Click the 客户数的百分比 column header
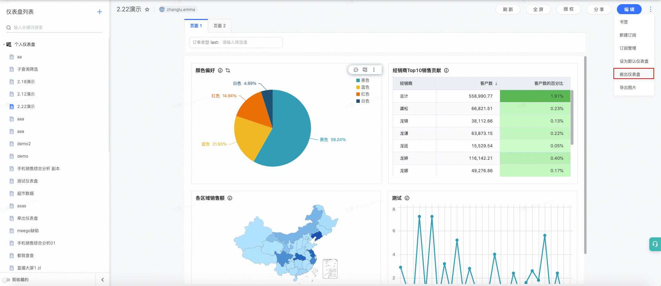This screenshot has width=661, height=286. 535,83
